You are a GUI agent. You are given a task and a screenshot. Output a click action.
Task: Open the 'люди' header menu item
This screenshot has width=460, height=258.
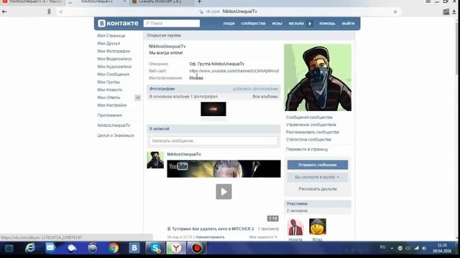pos(229,24)
